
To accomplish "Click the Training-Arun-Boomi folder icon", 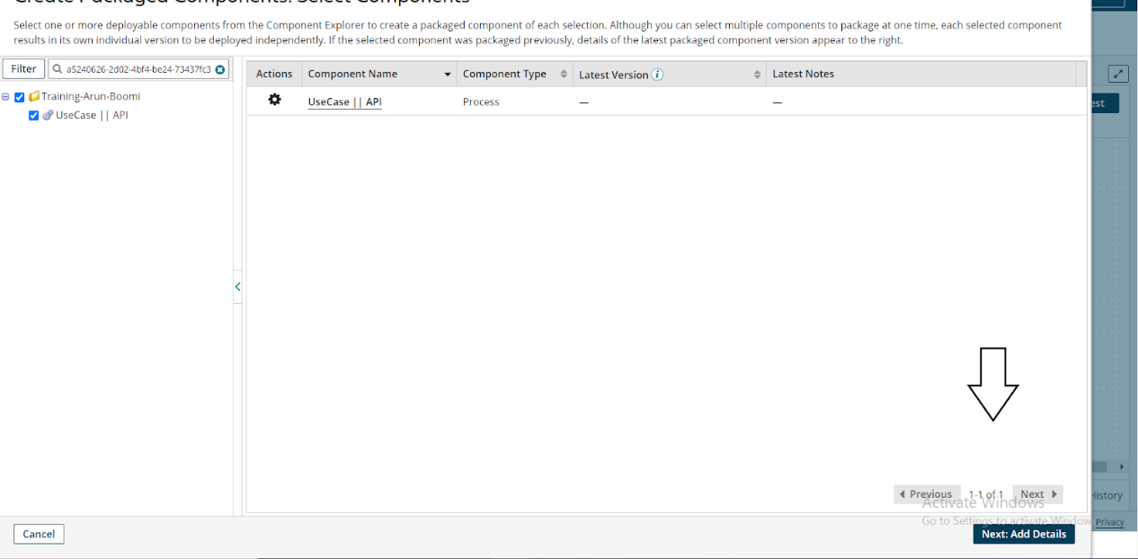I will pos(34,96).
